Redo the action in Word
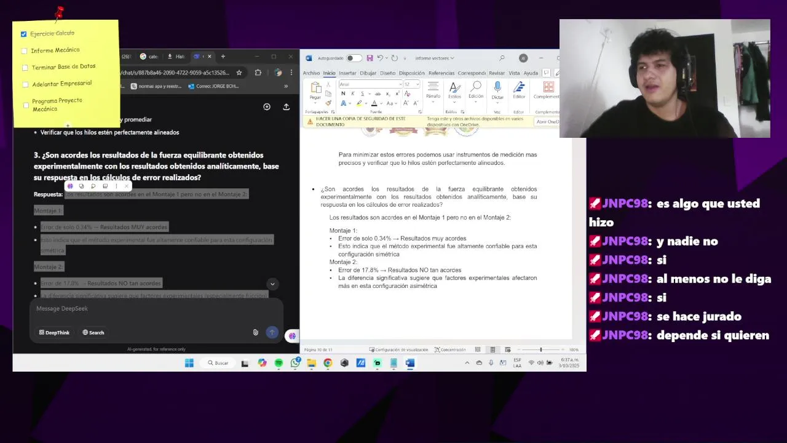The width and height of the screenshot is (787, 443). (x=394, y=58)
